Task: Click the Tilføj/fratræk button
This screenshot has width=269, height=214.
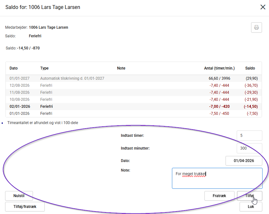Action: tap(25, 207)
